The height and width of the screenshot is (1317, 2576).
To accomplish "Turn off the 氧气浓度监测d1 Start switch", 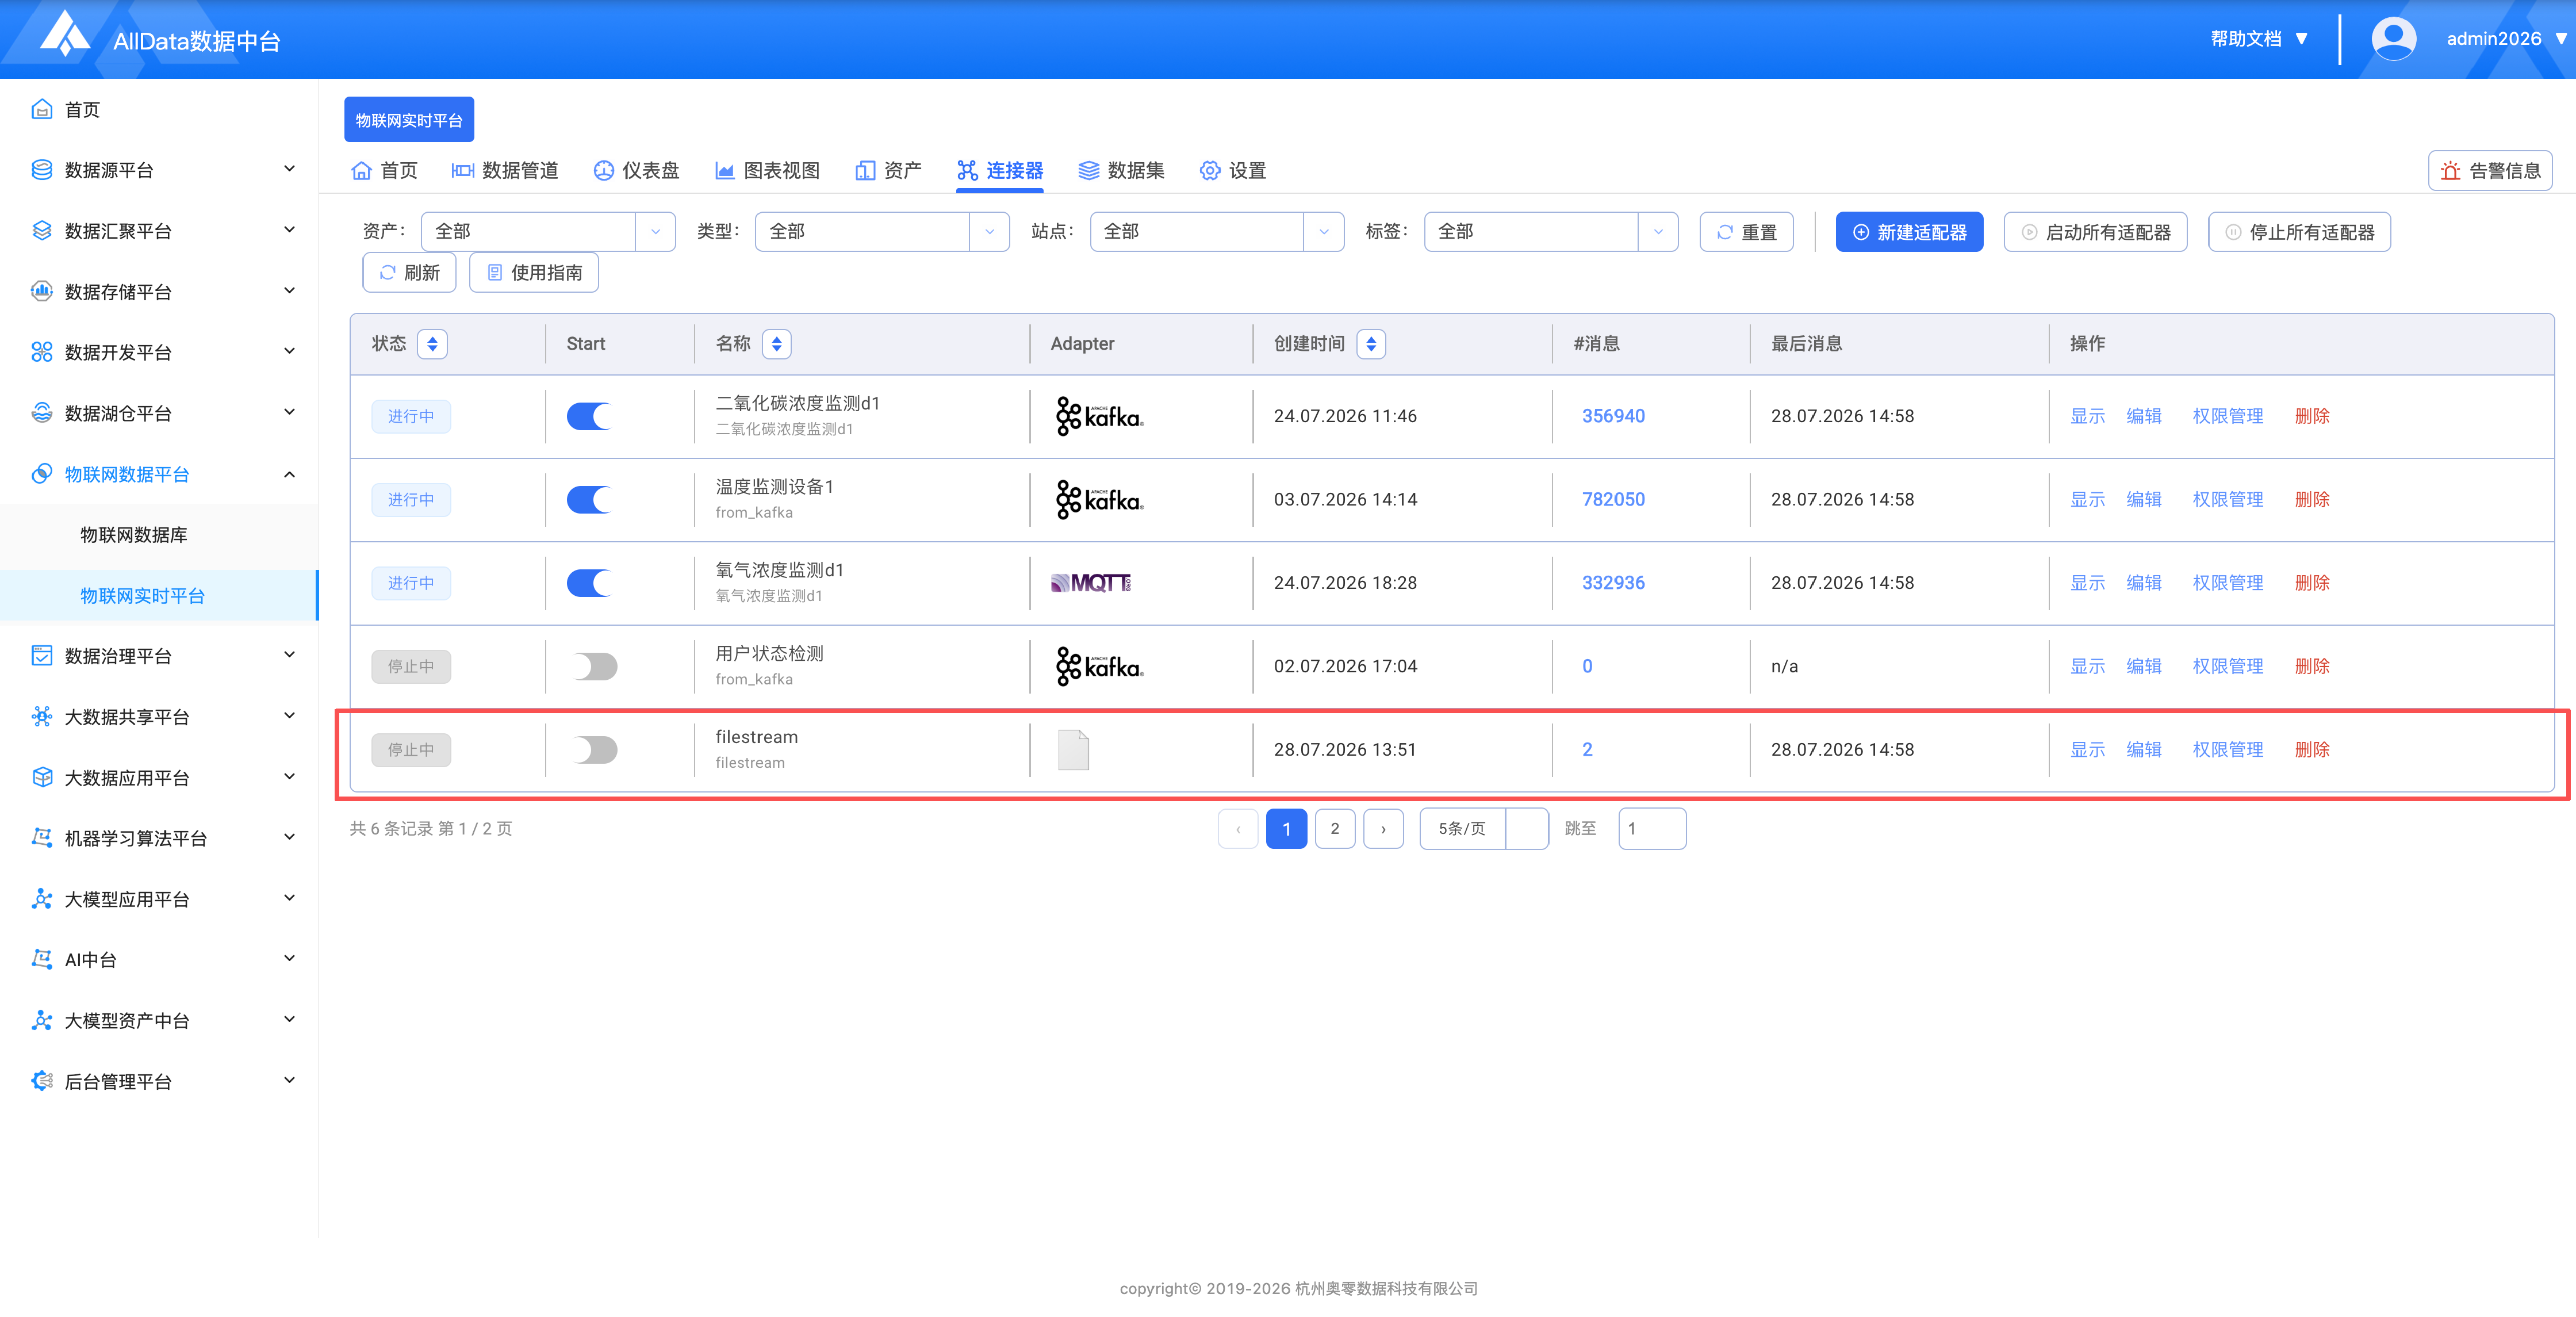I will tap(590, 583).
